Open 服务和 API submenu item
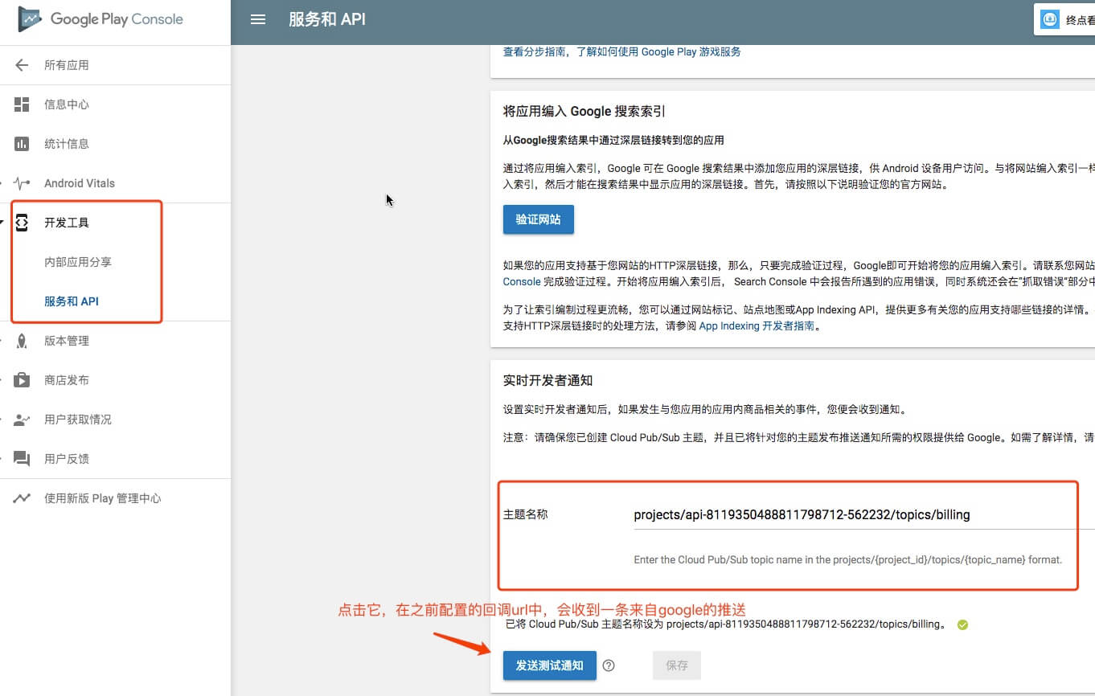The image size is (1095, 696). point(72,301)
